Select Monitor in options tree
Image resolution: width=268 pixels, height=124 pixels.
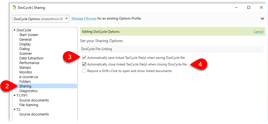pos(26,72)
